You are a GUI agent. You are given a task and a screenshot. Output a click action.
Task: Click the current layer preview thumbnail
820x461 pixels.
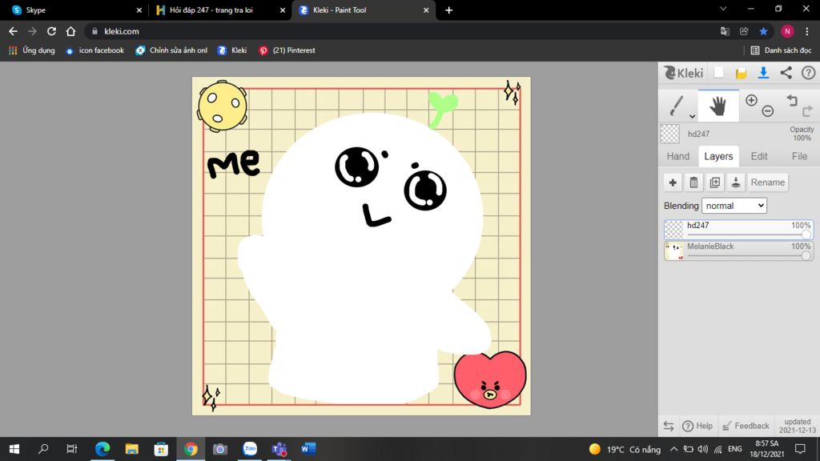click(x=670, y=134)
